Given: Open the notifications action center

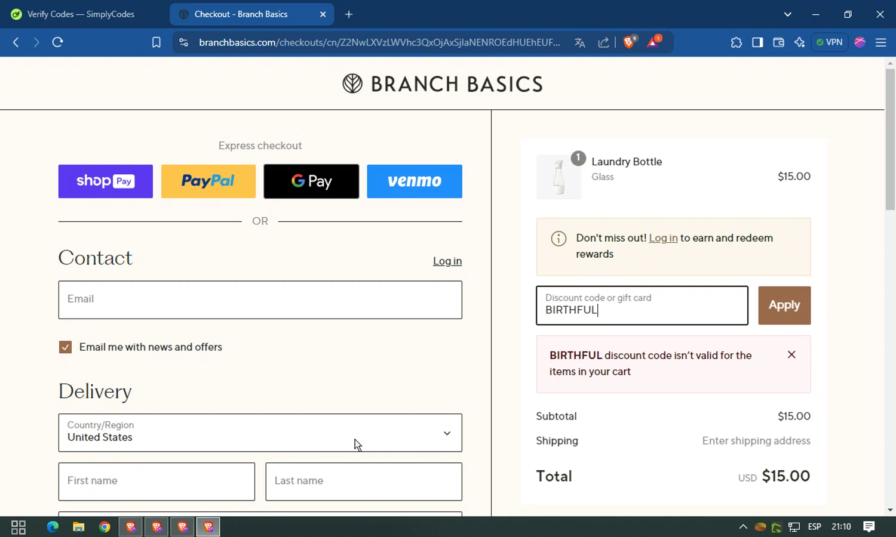Looking at the screenshot, I should click(x=869, y=527).
